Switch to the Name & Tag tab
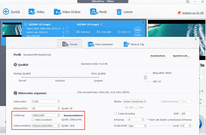 click(x=134, y=44)
